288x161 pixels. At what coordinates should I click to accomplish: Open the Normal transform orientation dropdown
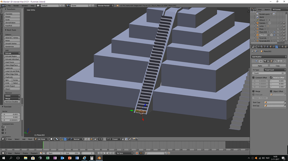(78, 139)
